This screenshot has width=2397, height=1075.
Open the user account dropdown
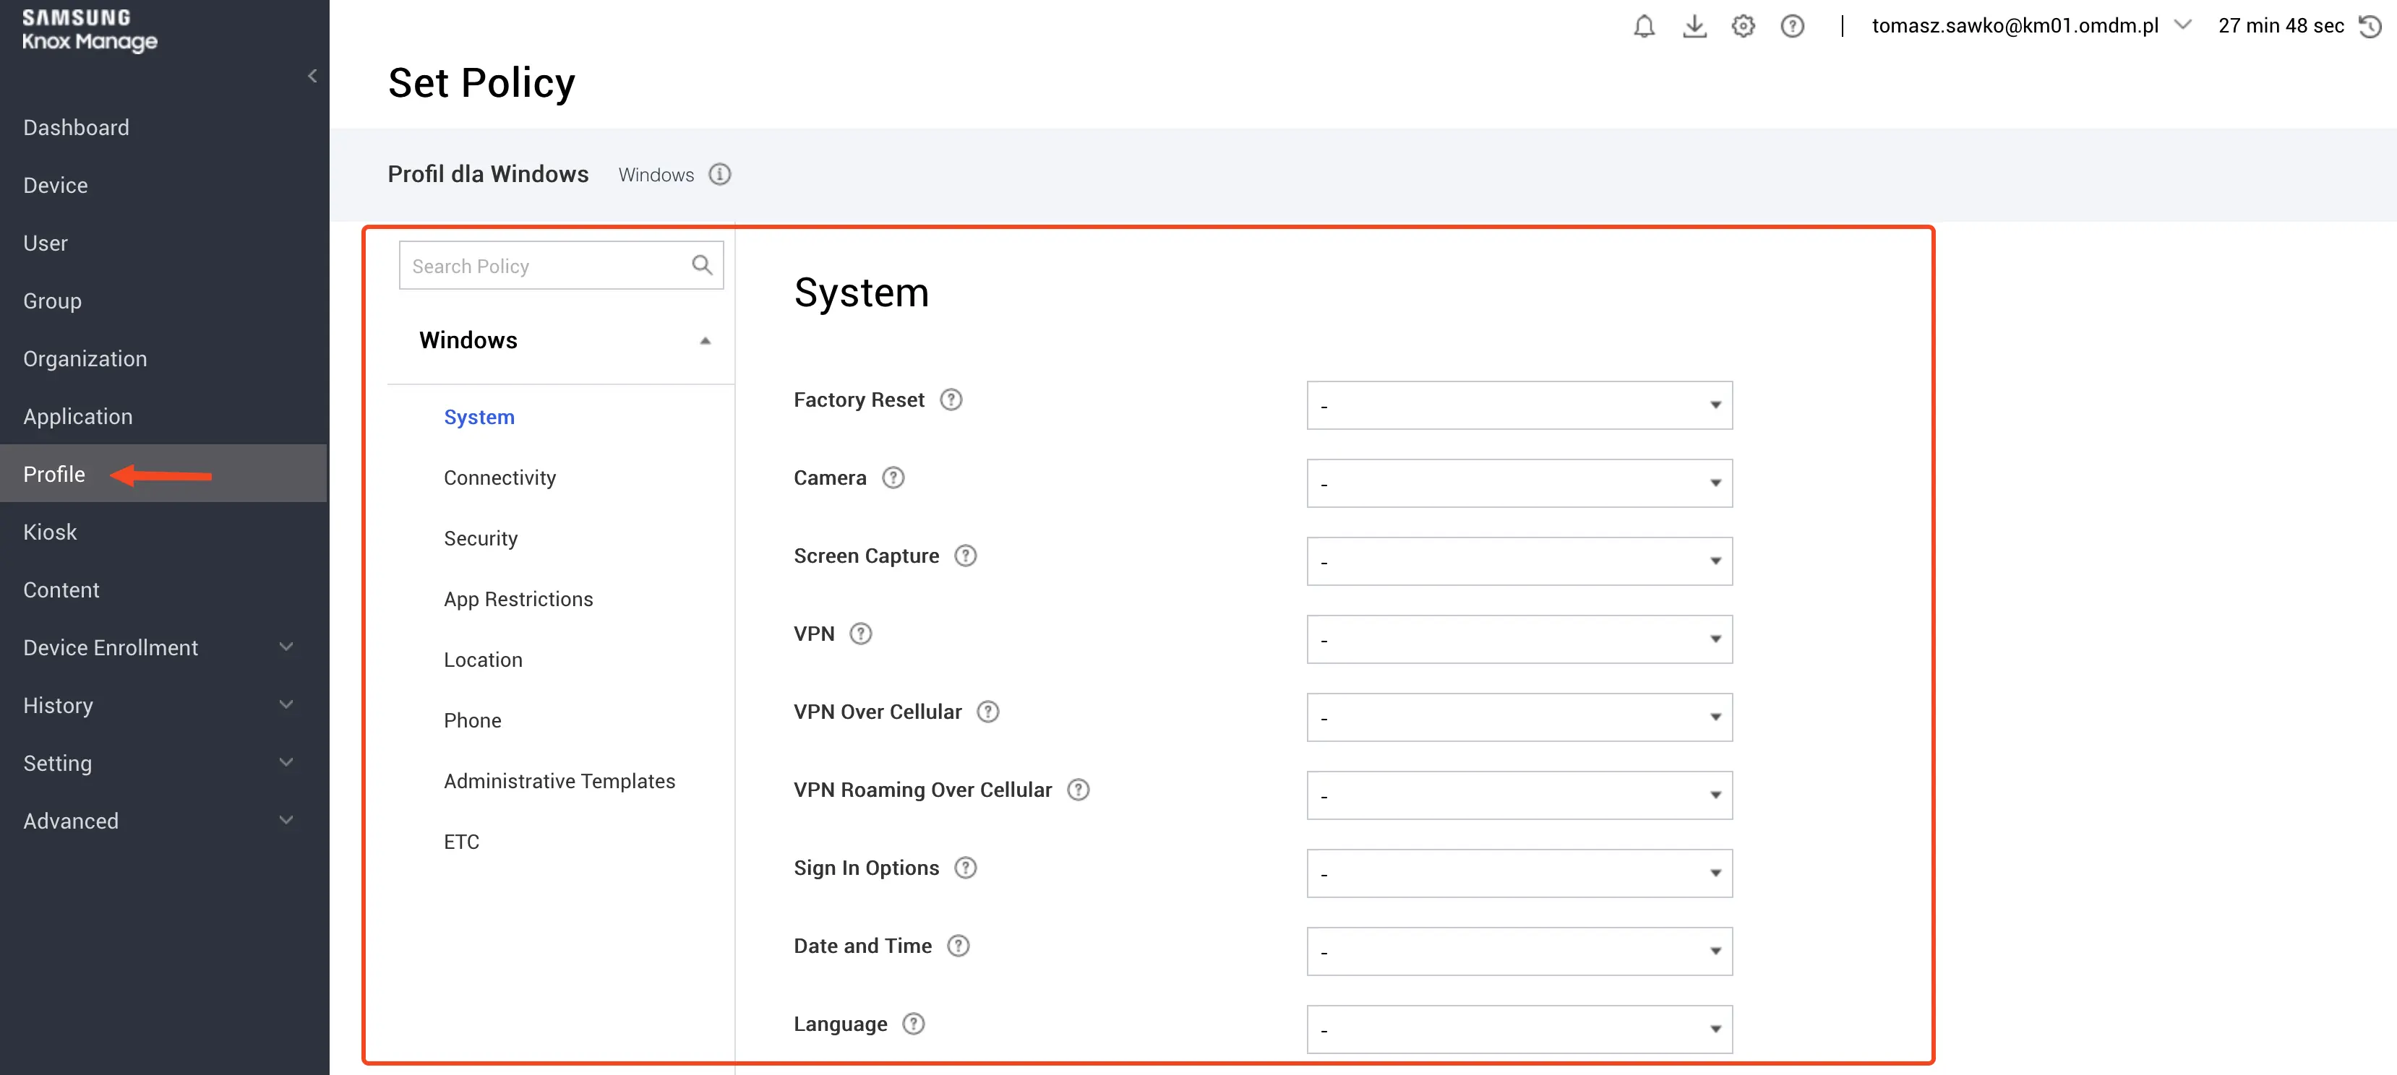click(x=2182, y=25)
